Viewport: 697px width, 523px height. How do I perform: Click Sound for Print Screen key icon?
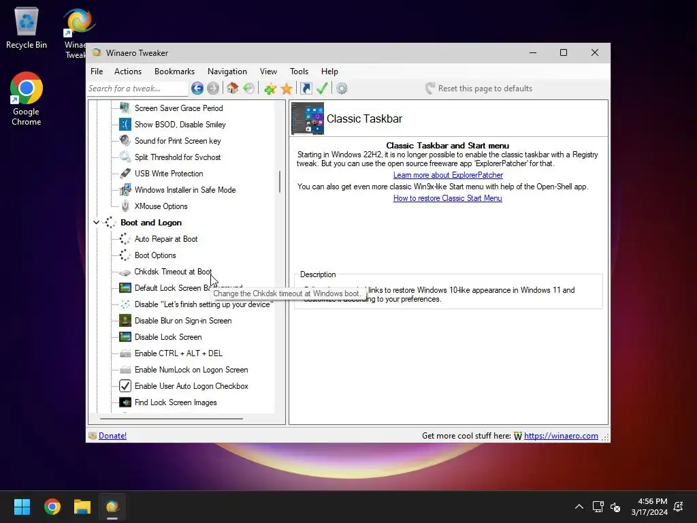125,140
